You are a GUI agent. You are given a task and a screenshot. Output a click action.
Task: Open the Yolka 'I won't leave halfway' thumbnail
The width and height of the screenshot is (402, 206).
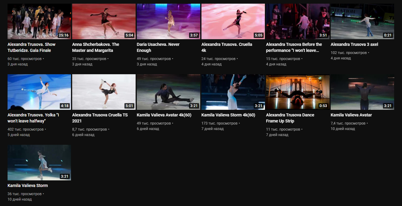[39, 92]
